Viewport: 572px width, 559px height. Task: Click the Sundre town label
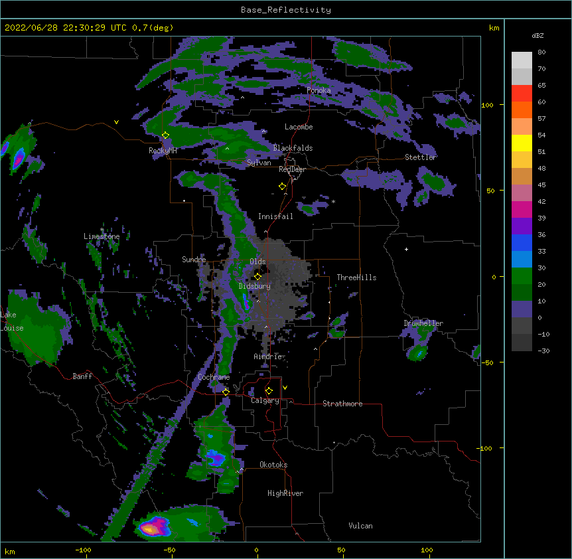pos(194,260)
